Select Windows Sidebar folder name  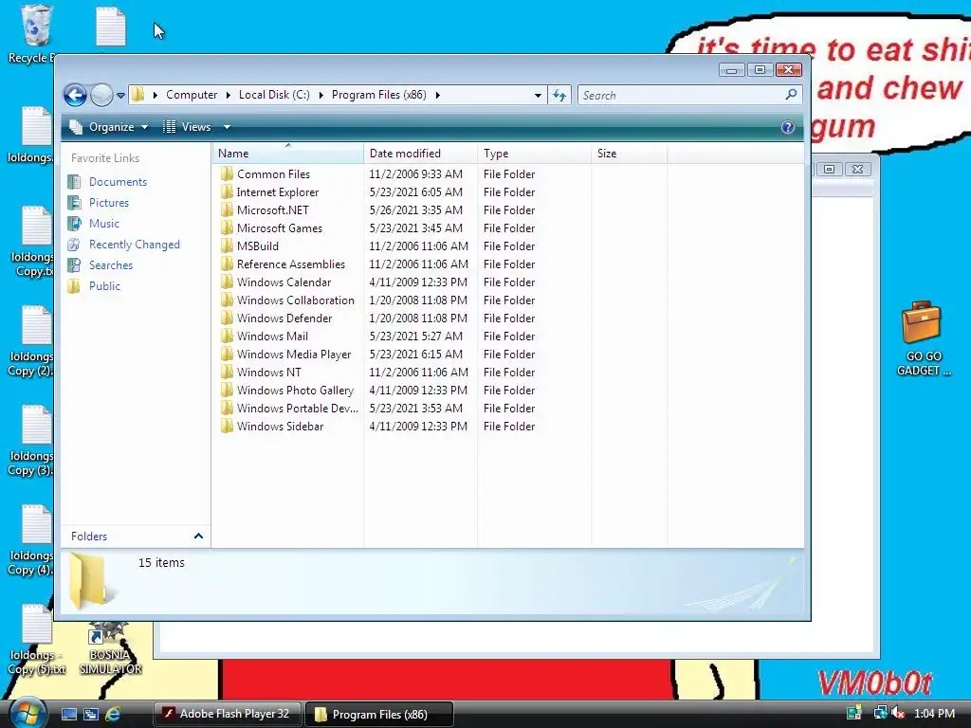tap(280, 427)
